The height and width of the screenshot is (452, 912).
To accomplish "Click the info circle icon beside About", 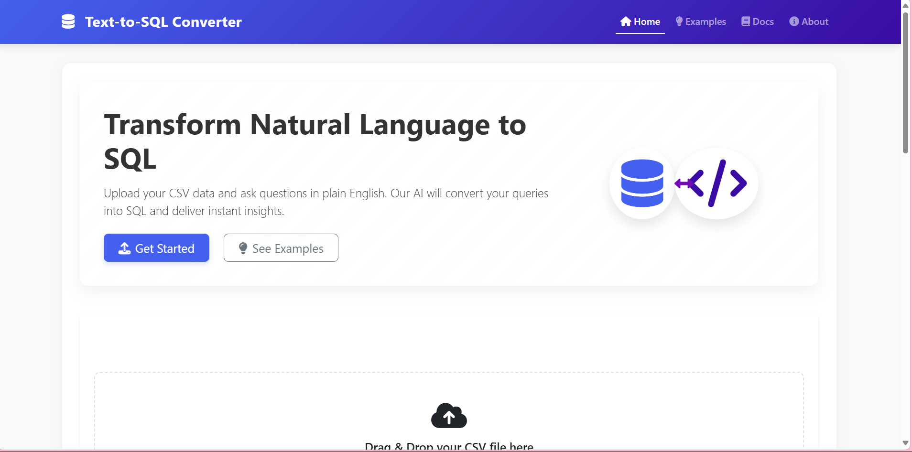I will click(794, 22).
